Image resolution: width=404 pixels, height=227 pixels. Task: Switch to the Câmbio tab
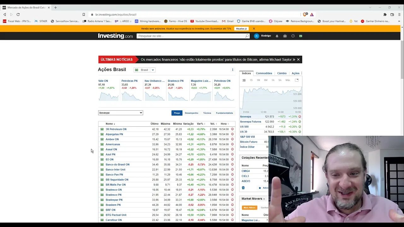click(282, 73)
